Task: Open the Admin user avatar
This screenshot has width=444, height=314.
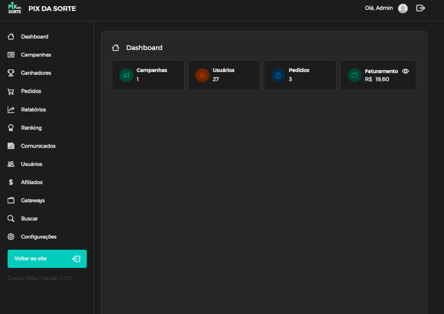Action: (x=403, y=8)
